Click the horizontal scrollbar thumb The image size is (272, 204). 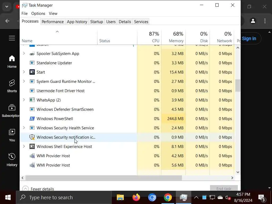pos(104,178)
